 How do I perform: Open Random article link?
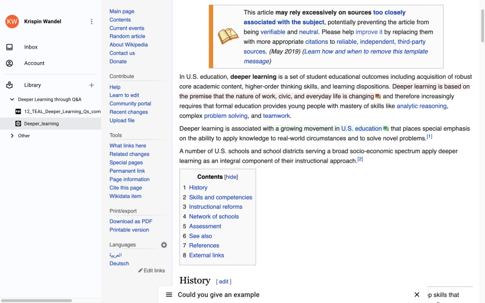[127, 36]
